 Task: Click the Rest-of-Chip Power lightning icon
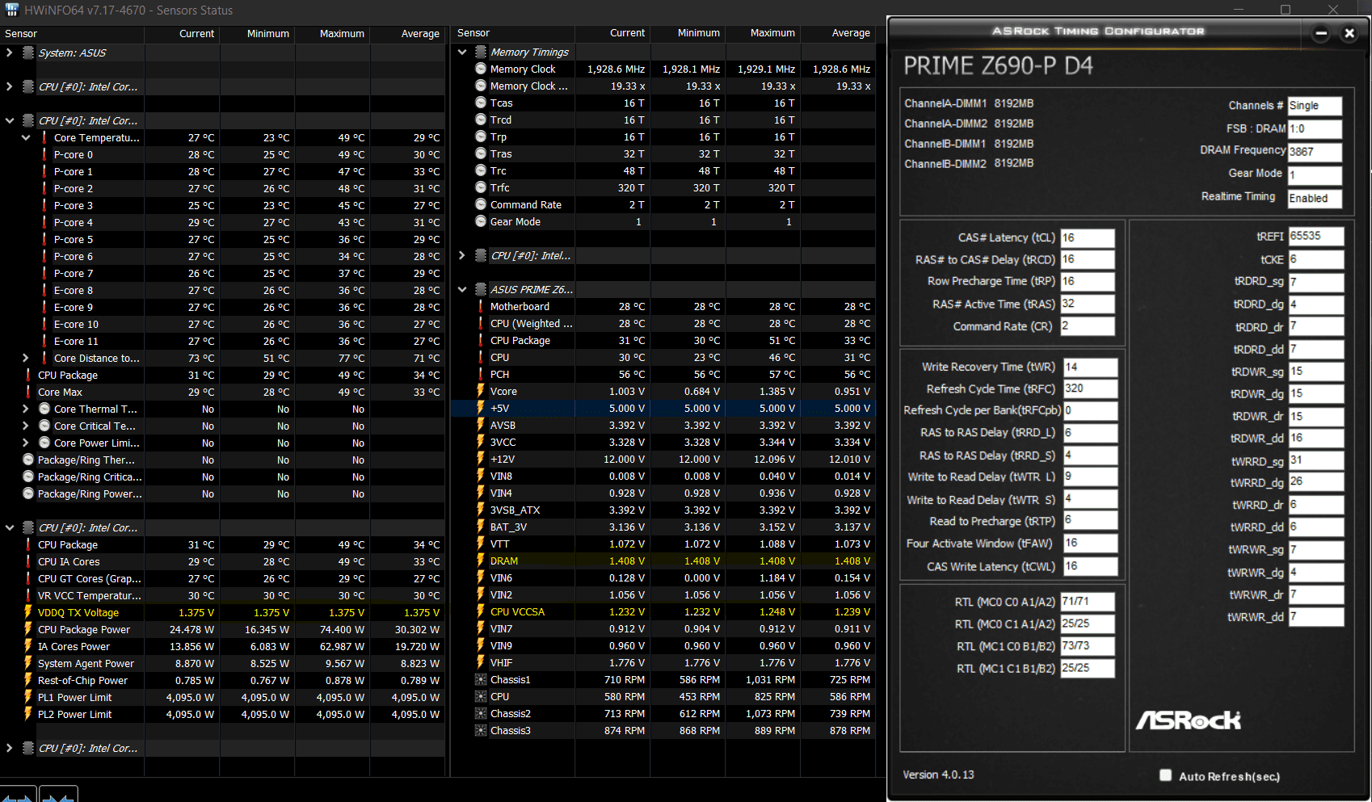click(28, 680)
